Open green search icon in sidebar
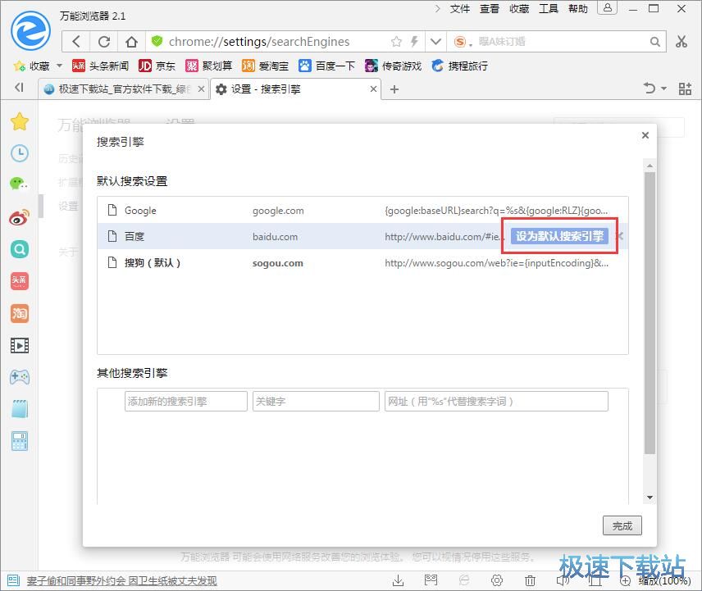 point(20,249)
